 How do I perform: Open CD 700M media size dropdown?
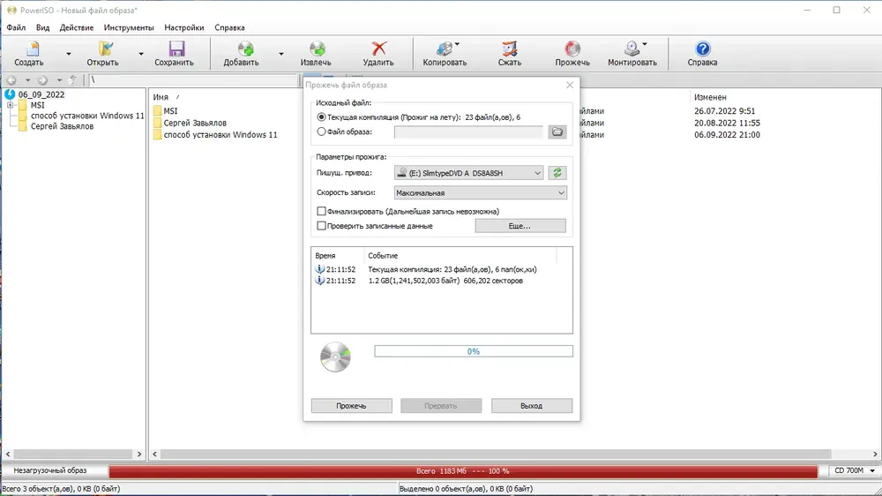[872, 470]
